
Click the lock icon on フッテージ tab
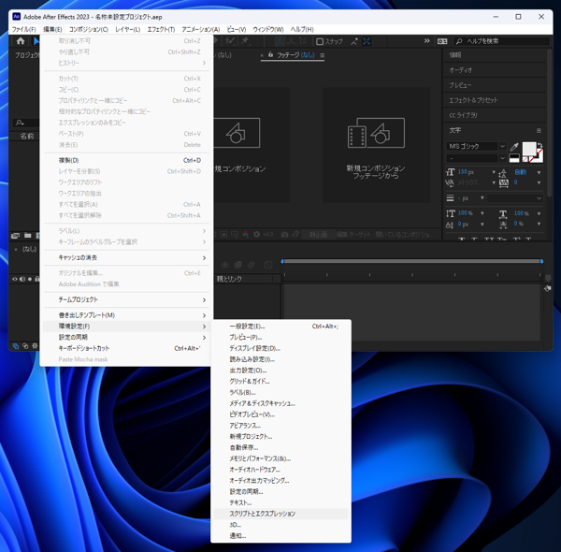click(270, 55)
